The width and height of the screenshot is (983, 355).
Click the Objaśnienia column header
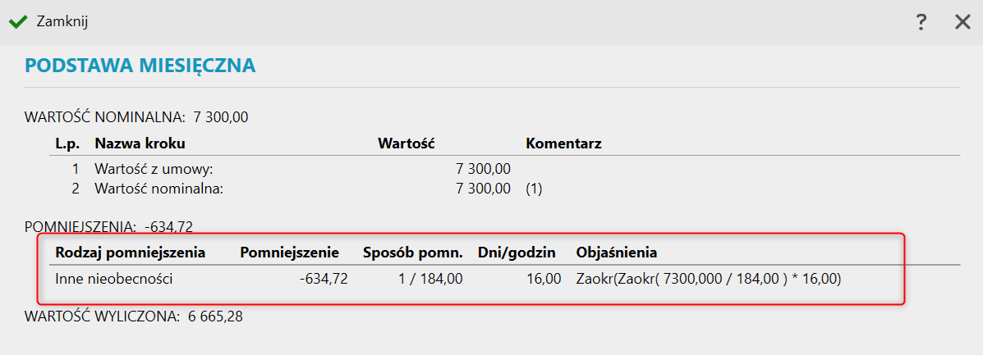point(616,252)
